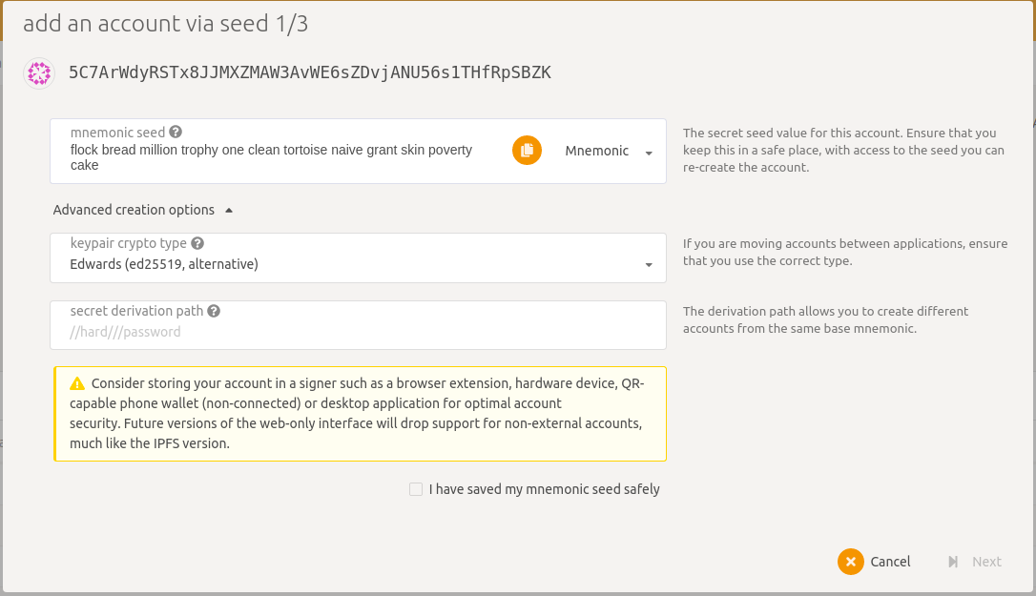Screen dimensions: 1036x596
Task: Collapse Advanced creation options
Action: tap(143, 210)
